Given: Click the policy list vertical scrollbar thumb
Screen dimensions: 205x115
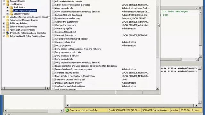Looking at the screenshot, I should (158, 31).
